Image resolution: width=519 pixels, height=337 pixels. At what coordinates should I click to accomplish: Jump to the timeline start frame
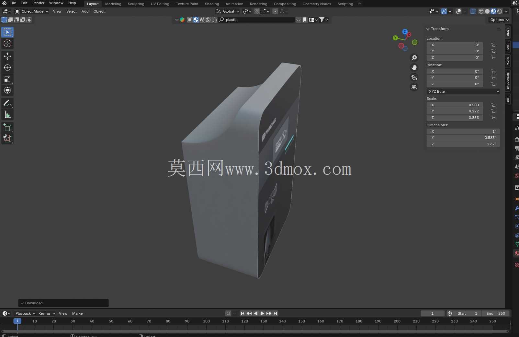(x=243, y=313)
